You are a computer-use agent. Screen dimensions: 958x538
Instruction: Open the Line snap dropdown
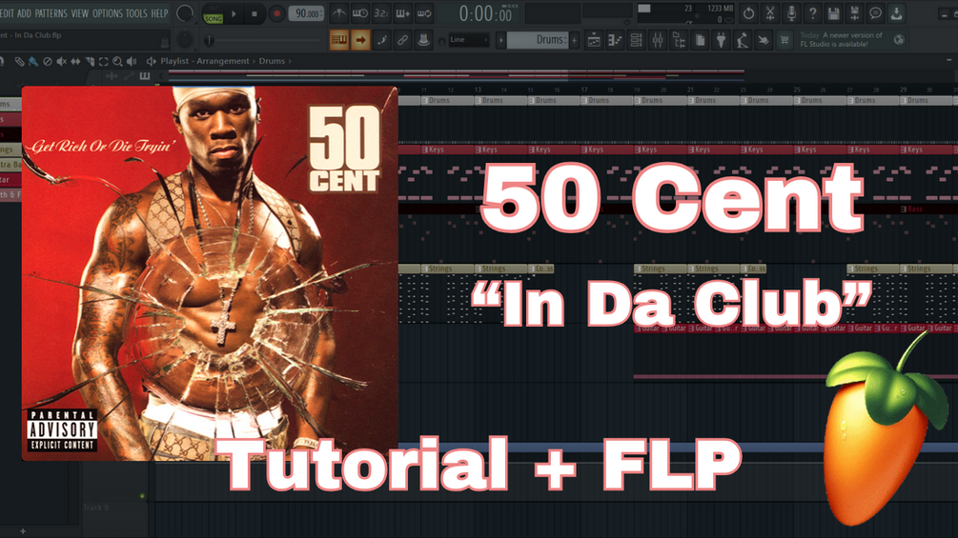469,40
